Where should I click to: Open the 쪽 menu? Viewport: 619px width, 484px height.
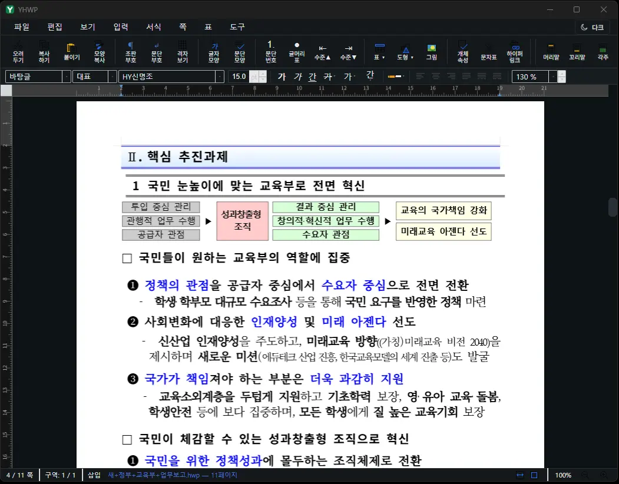coord(183,27)
